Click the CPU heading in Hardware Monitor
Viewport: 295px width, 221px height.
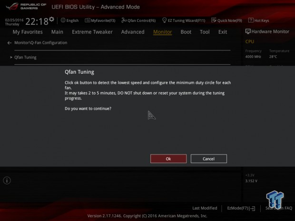(250, 41)
